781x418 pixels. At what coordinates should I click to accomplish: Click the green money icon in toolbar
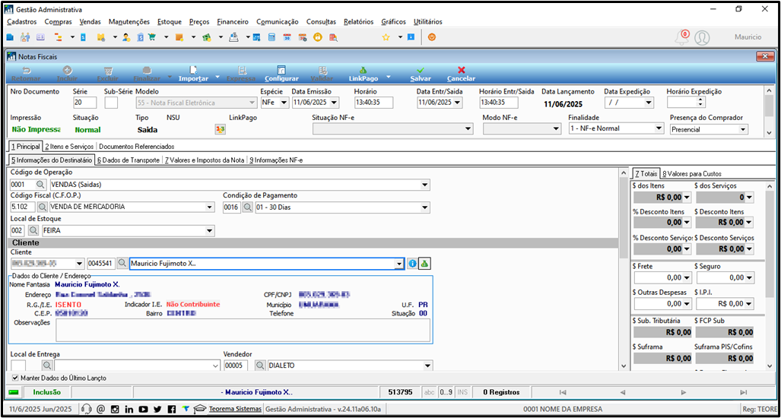click(207, 36)
